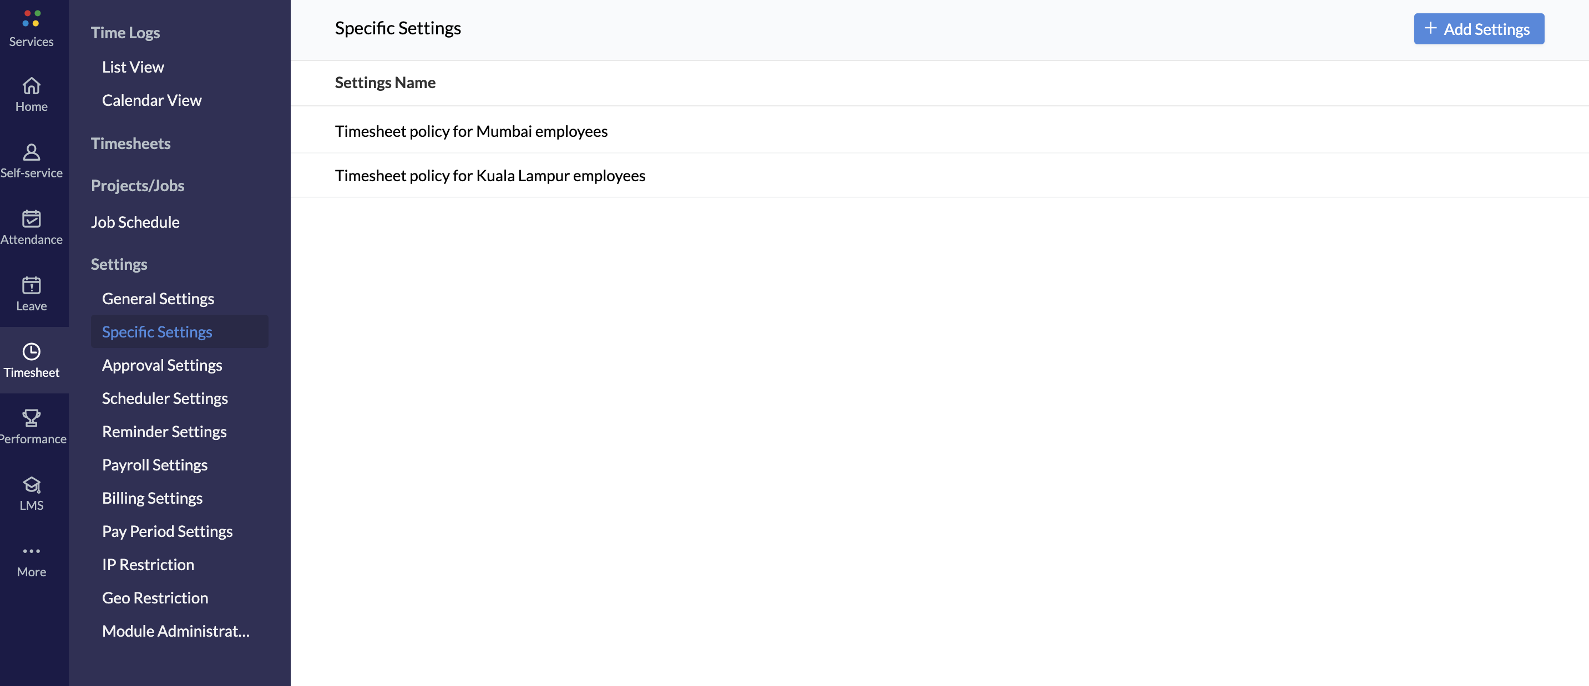Select the Timesheet clock icon
This screenshot has height=686, width=1589.
click(x=32, y=352)
